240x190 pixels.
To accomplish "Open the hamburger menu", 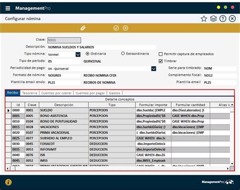I will tap(8, 8).
